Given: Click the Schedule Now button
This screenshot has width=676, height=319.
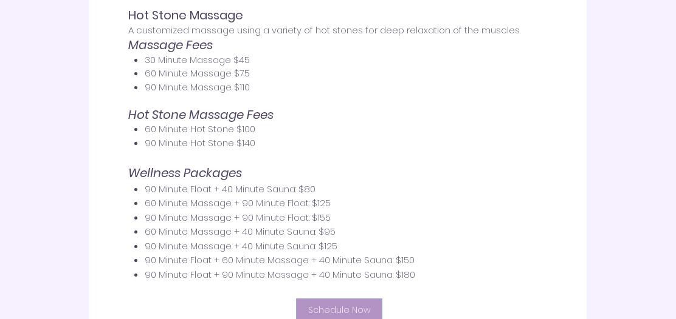Looking at the screenshot, I should (339, 309).
